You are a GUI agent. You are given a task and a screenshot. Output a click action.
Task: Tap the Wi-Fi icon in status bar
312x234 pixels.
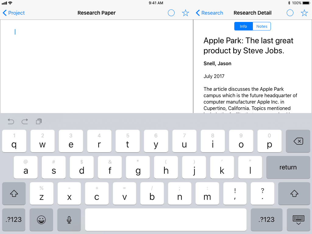coord(10,3)
